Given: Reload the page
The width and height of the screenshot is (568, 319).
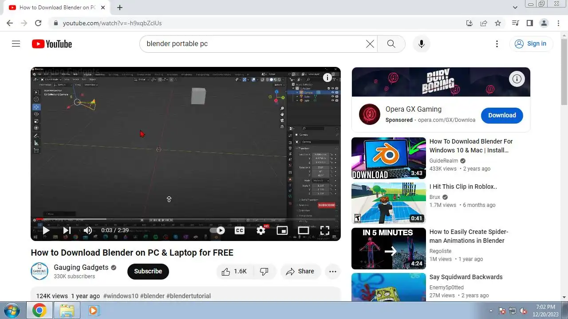Looking at the screenshot, I should (38, 23).
